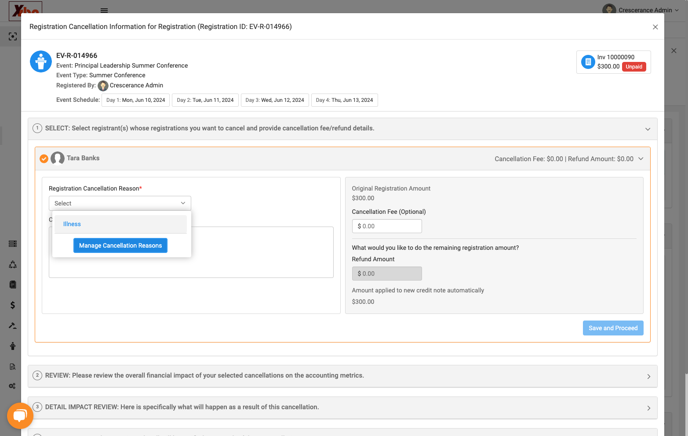
Task: Click the Principal Leadership Summer Conference event name
Action: [131, 65]
